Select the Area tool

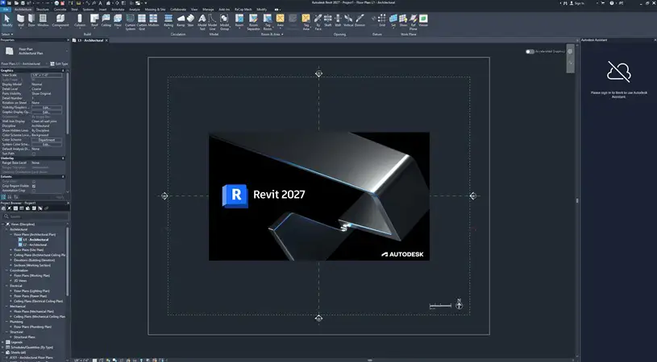[280, 20]
